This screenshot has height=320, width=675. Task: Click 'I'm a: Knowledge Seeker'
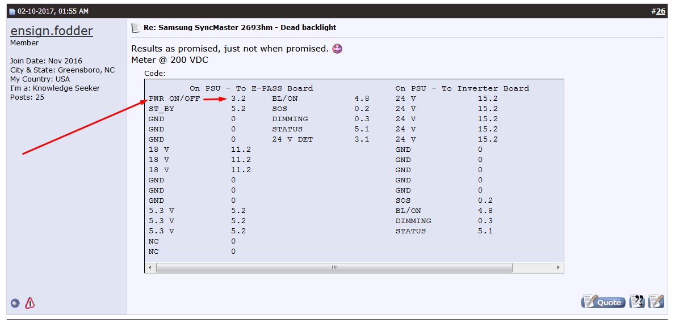55,88
